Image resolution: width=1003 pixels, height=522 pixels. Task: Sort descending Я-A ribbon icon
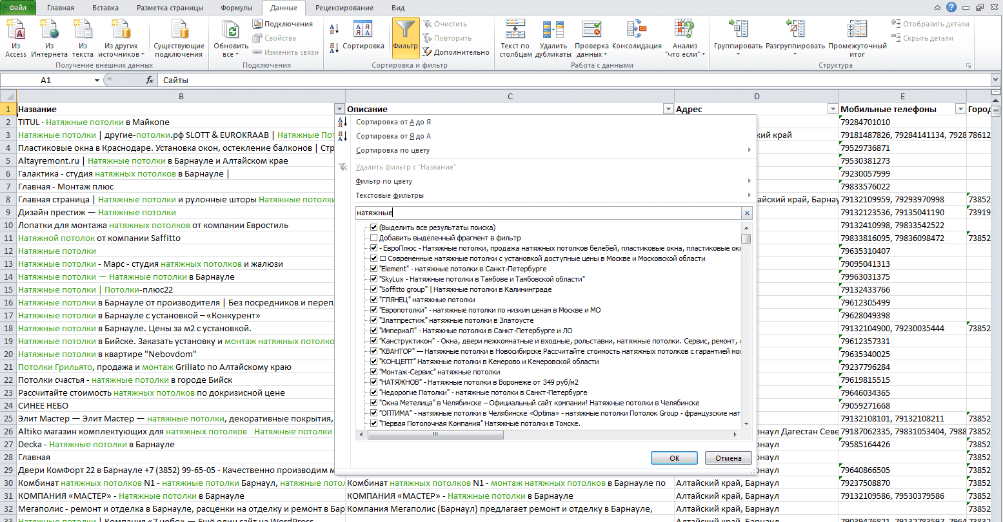tap(334, 48)
